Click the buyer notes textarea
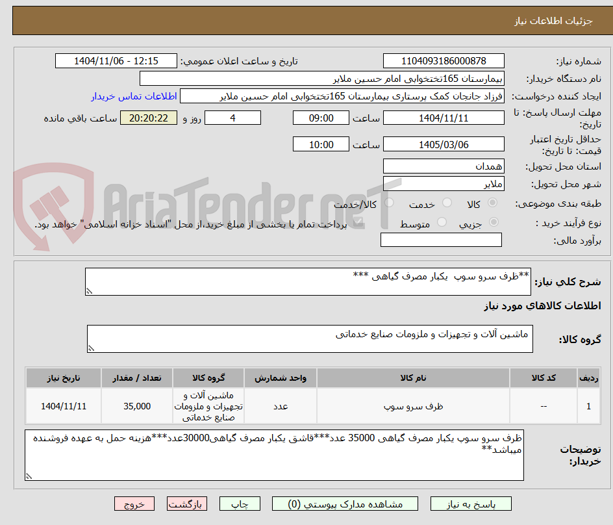The image size is (613, 525). (x=274, y=455)
